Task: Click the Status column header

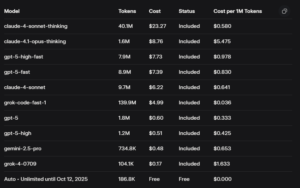Action: pyautogui.click(x=187, y=11)
